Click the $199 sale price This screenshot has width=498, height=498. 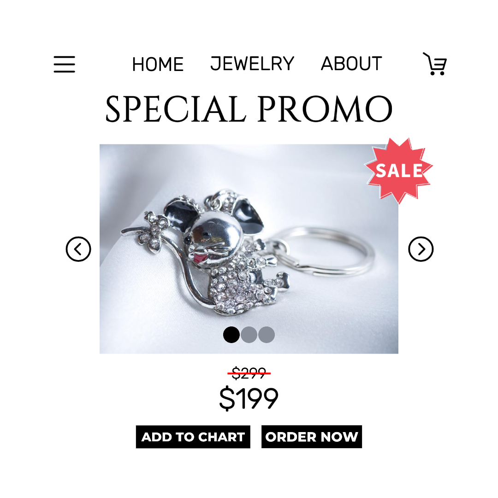249,398
